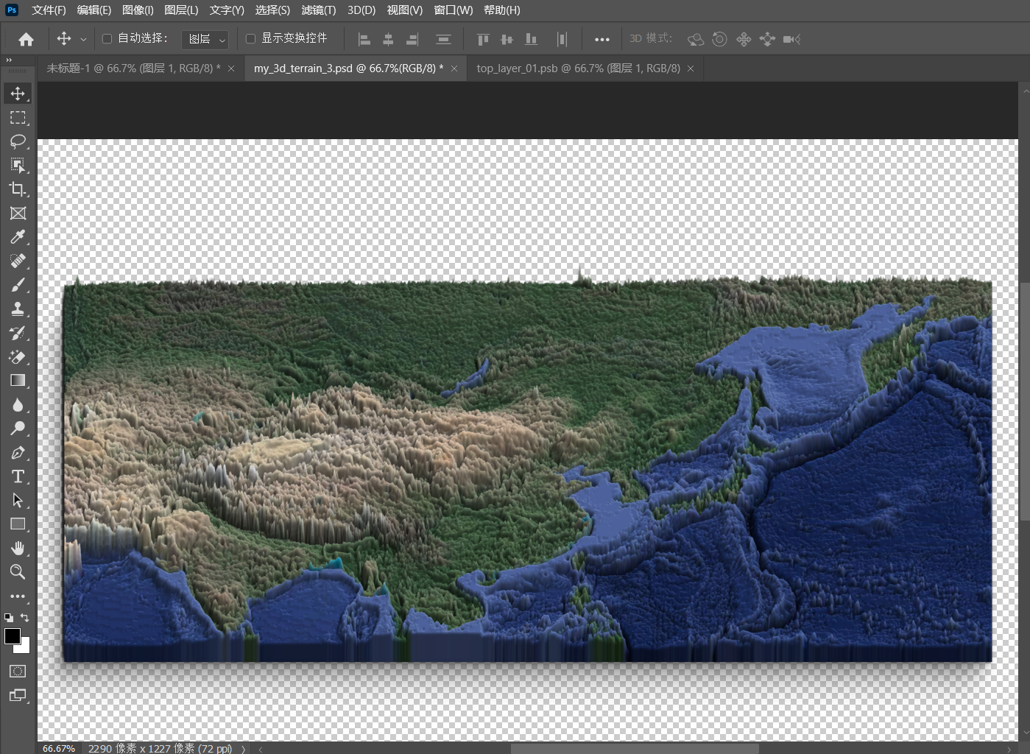Open the 图像(I) menu
This screenshot has height=754, width=1030.
coord(138,10)
